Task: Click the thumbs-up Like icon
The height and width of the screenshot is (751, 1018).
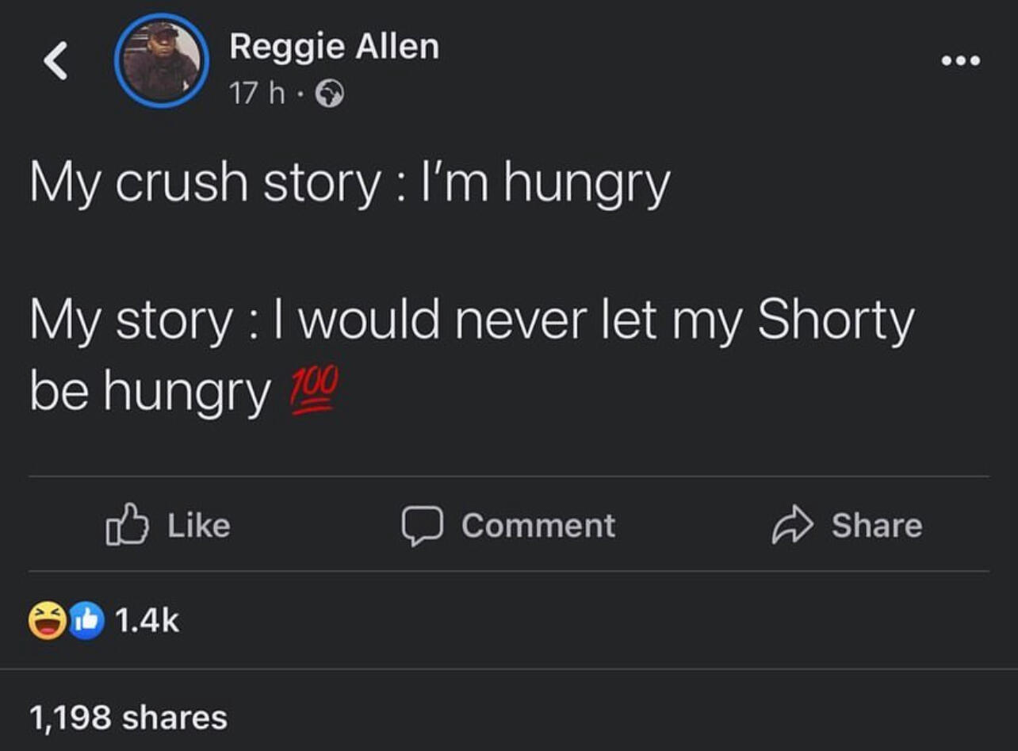Action: point(127,526)
